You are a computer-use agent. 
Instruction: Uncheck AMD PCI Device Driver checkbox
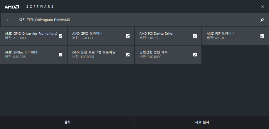(195, 36)
